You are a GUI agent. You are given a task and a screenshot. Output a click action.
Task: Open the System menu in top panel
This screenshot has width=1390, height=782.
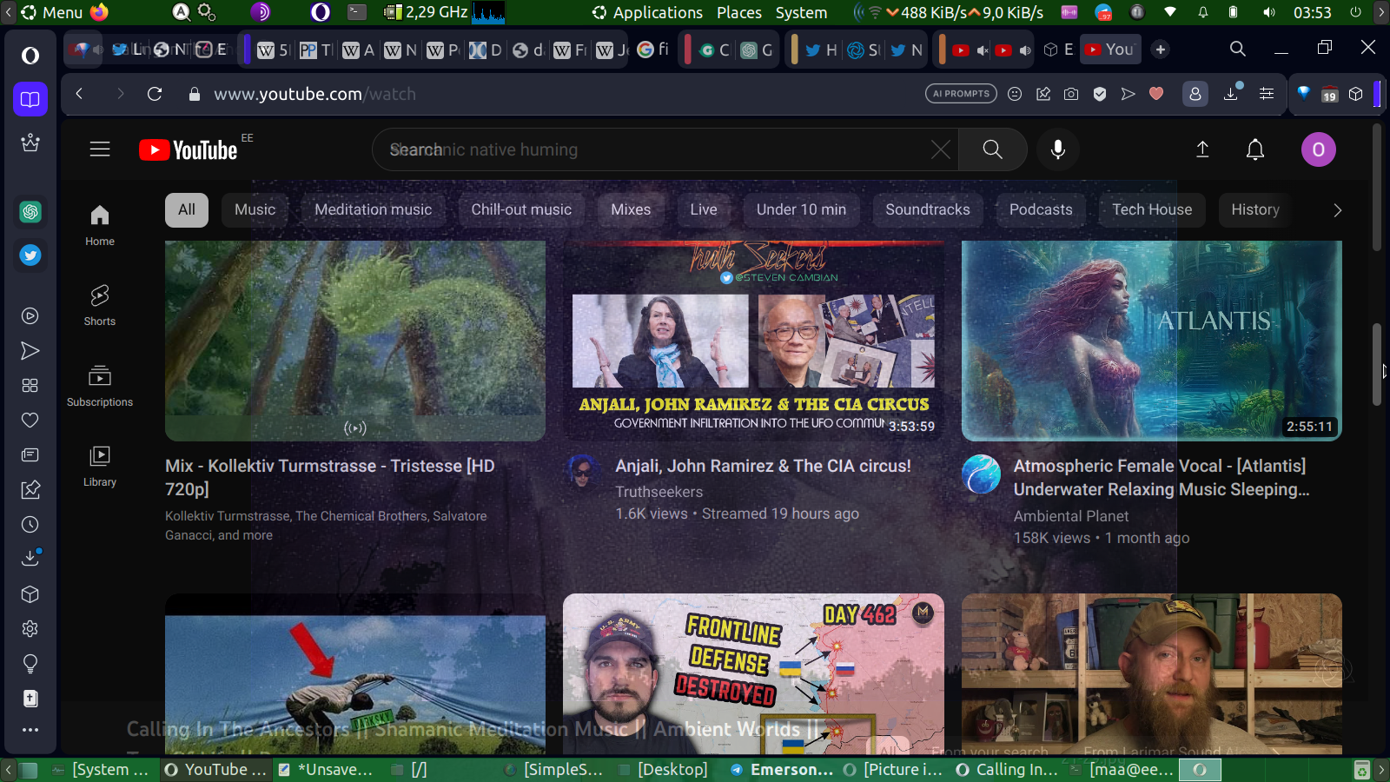coord(801,12)
